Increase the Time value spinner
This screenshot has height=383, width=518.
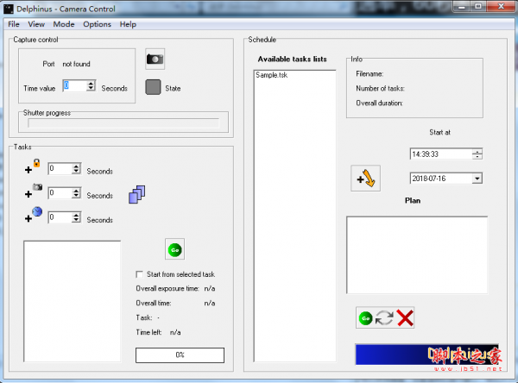[x=91, y=83]
